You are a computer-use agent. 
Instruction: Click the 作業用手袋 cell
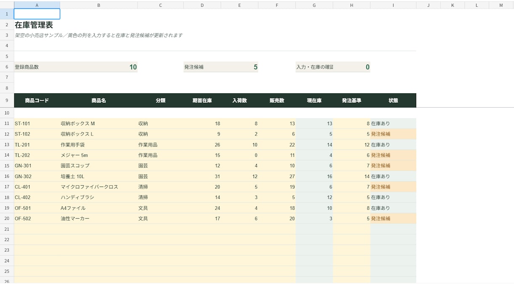pos(99,145)
